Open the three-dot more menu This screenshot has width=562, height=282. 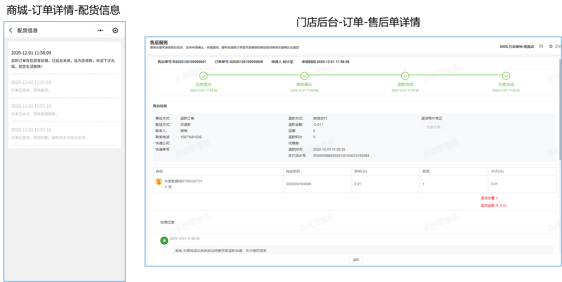coord(100,30)
